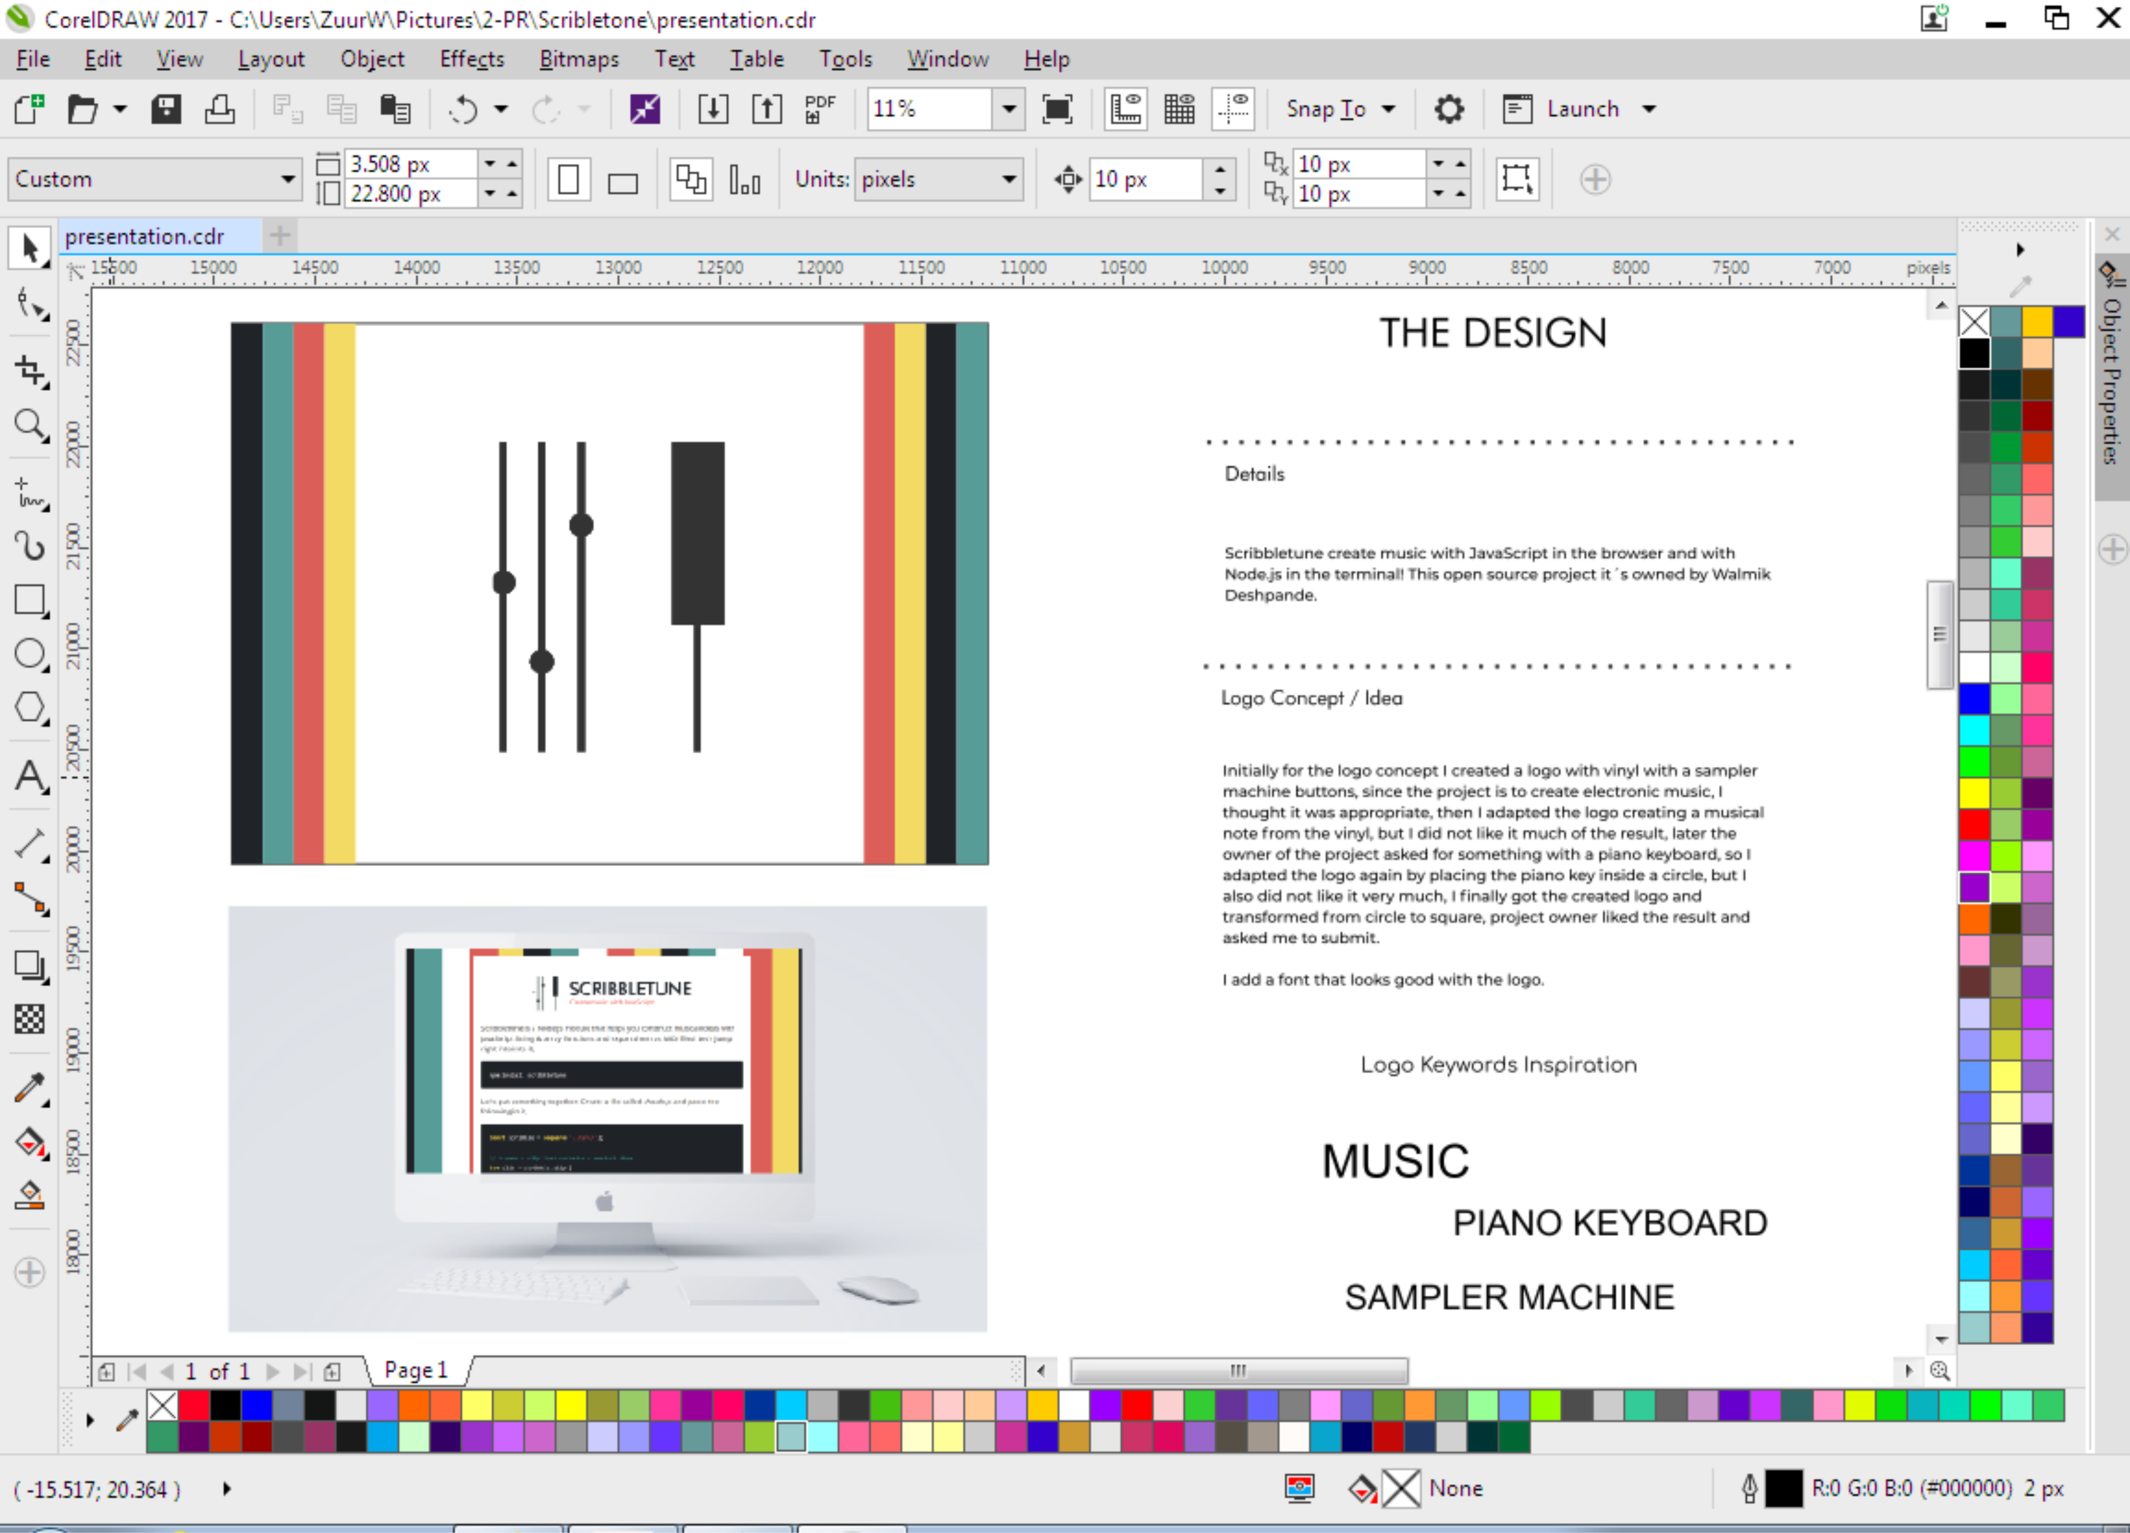
Task: Select the Zoom tool in toolbox
Action: coord(29,426)
